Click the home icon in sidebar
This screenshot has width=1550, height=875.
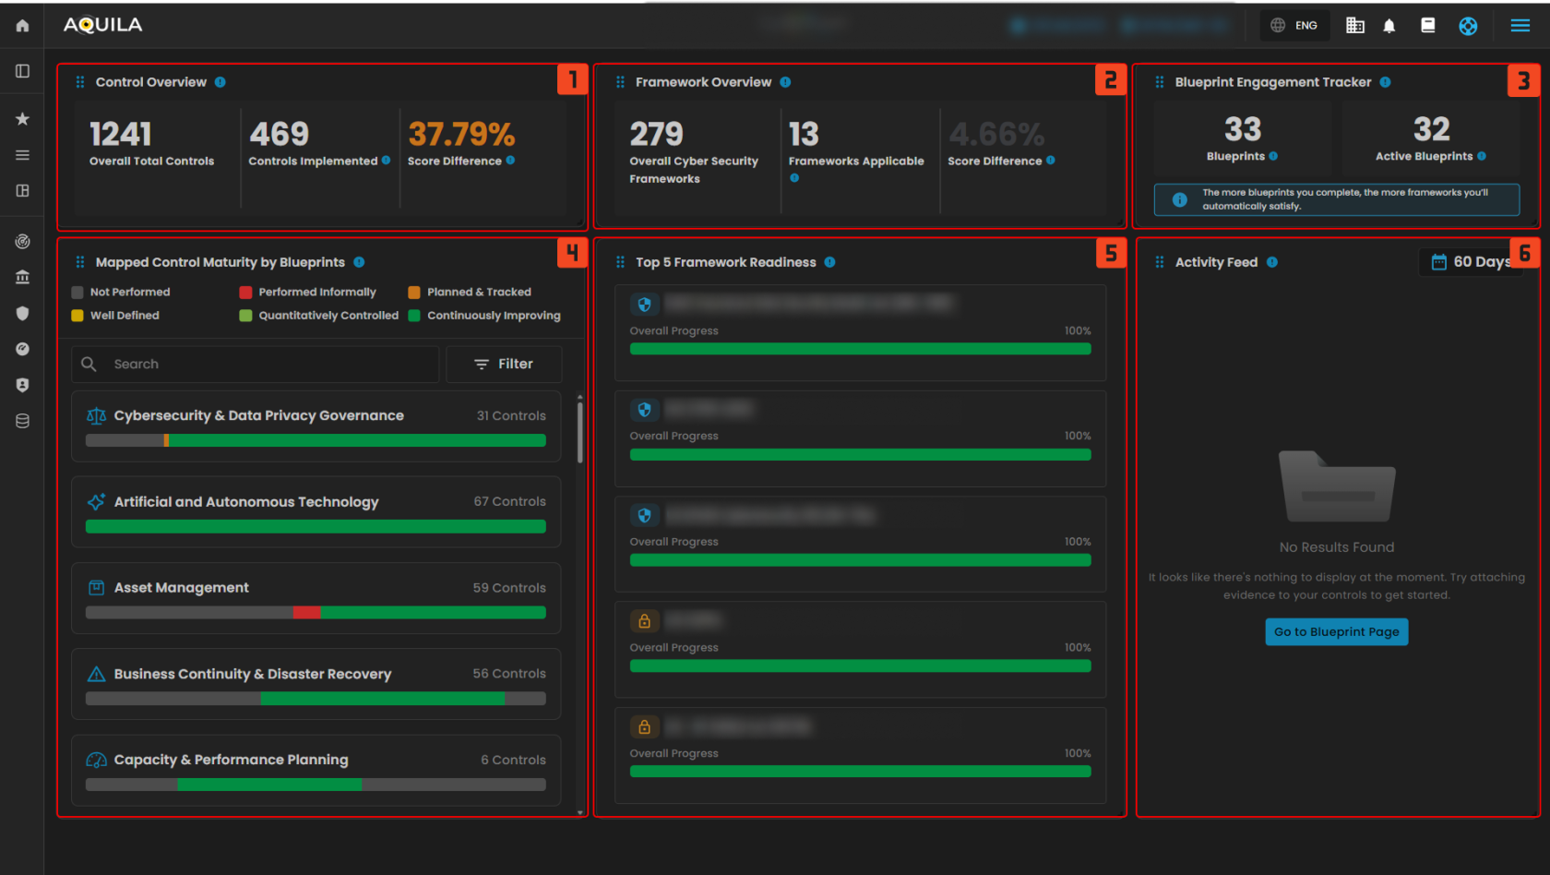click(x=22, y=26)
